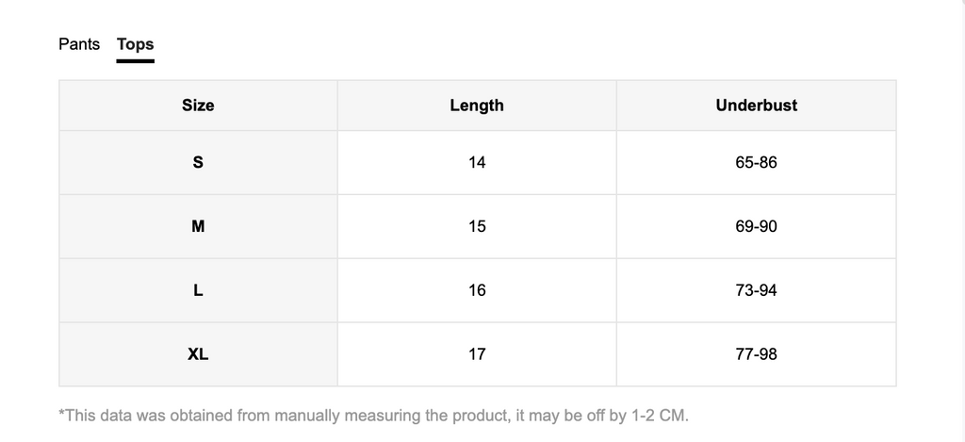Select the M size row label
Viewport: 965px width, 442px height.
(x=198, y=226)
